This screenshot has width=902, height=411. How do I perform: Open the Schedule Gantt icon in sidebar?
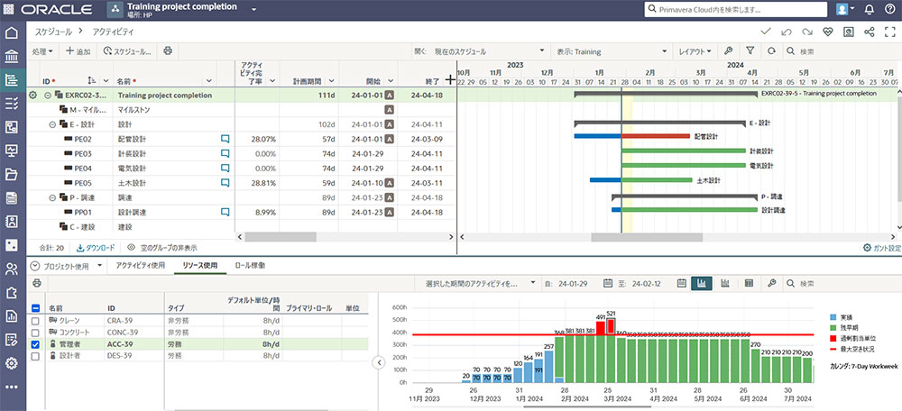12,80
